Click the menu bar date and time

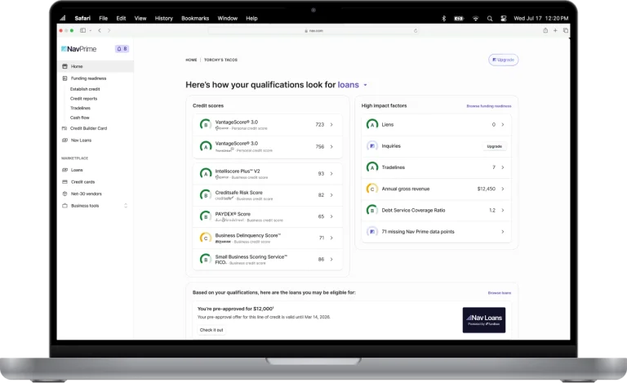(x=540, y=19)
